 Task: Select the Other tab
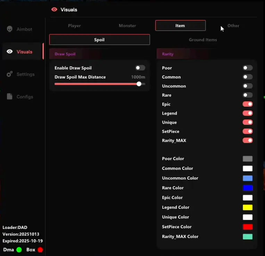(233, 26)
